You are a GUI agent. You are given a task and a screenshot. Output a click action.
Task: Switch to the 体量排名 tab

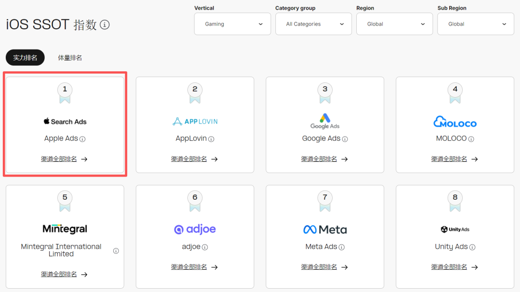pos(70,58)
